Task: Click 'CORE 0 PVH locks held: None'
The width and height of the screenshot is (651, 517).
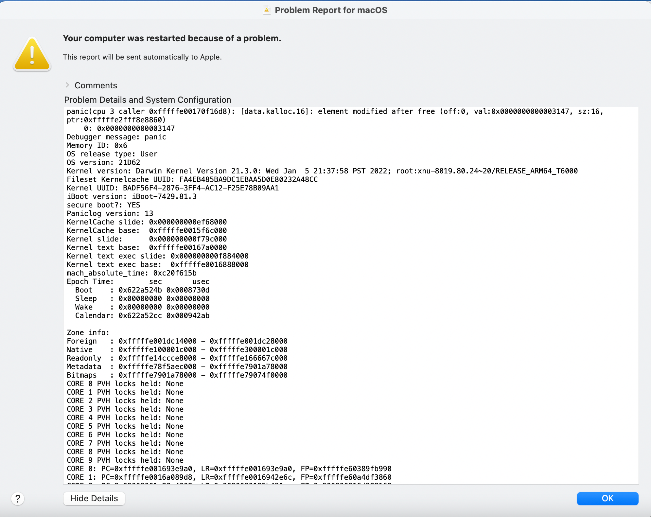Action: point(125,384)
